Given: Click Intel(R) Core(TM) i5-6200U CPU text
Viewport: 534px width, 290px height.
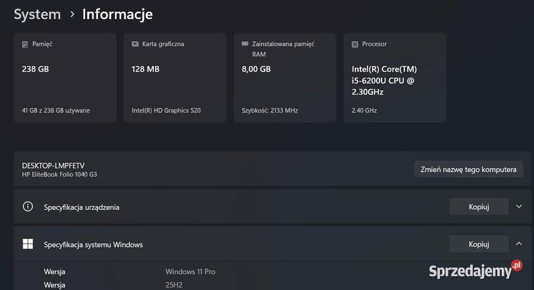Looking at the screenshot, I should [384, 80].
